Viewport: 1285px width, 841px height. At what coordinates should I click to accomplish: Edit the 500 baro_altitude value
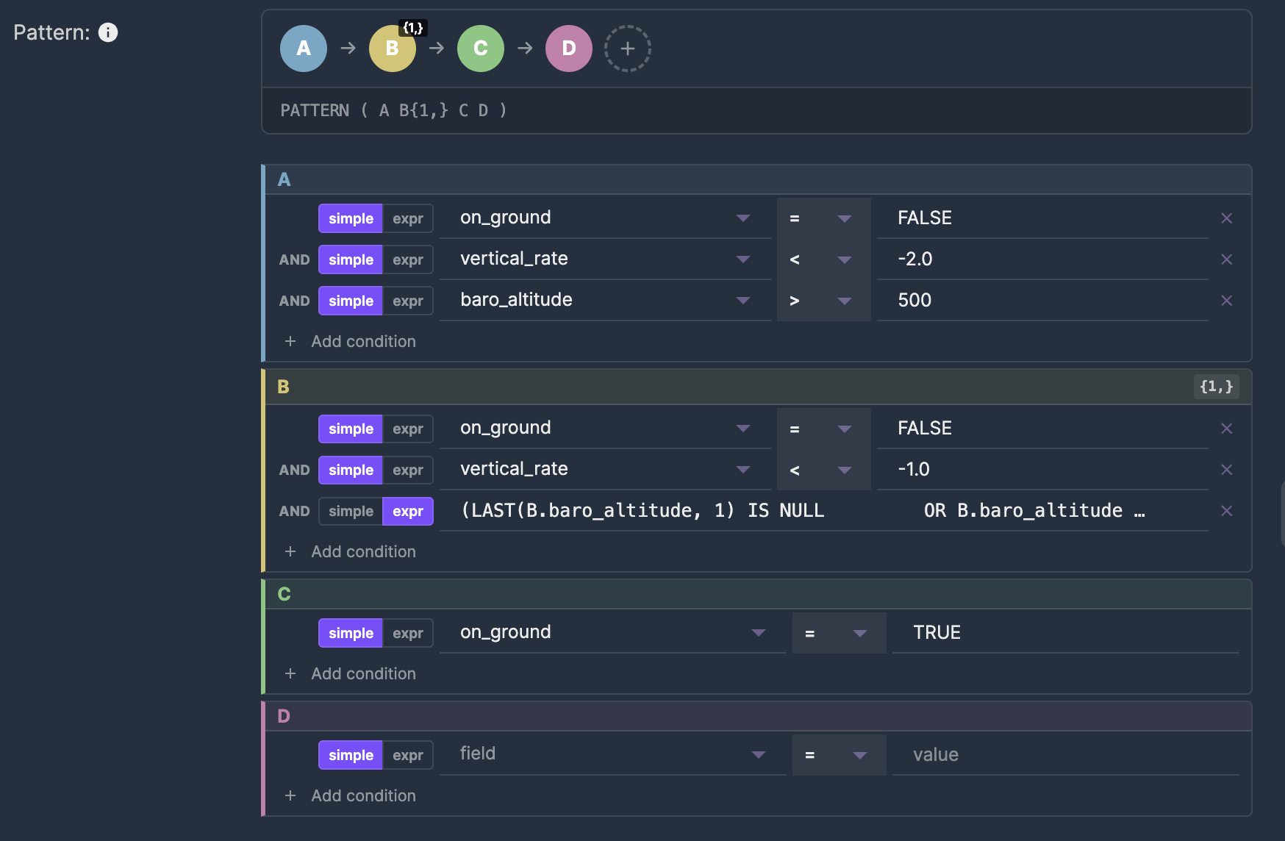(1042, 301)
